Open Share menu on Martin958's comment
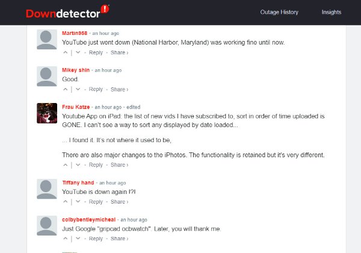 coord(119,52)
